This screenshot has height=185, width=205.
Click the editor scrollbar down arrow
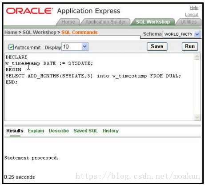click(x=197, y=117)
